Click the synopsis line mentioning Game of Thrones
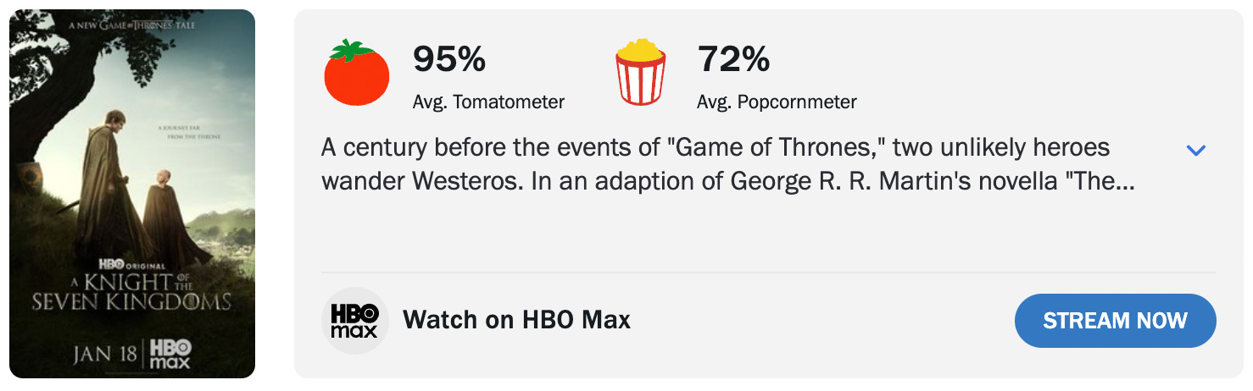Image resolution: width=1253 pixels, height=391 pixels. 715,147
